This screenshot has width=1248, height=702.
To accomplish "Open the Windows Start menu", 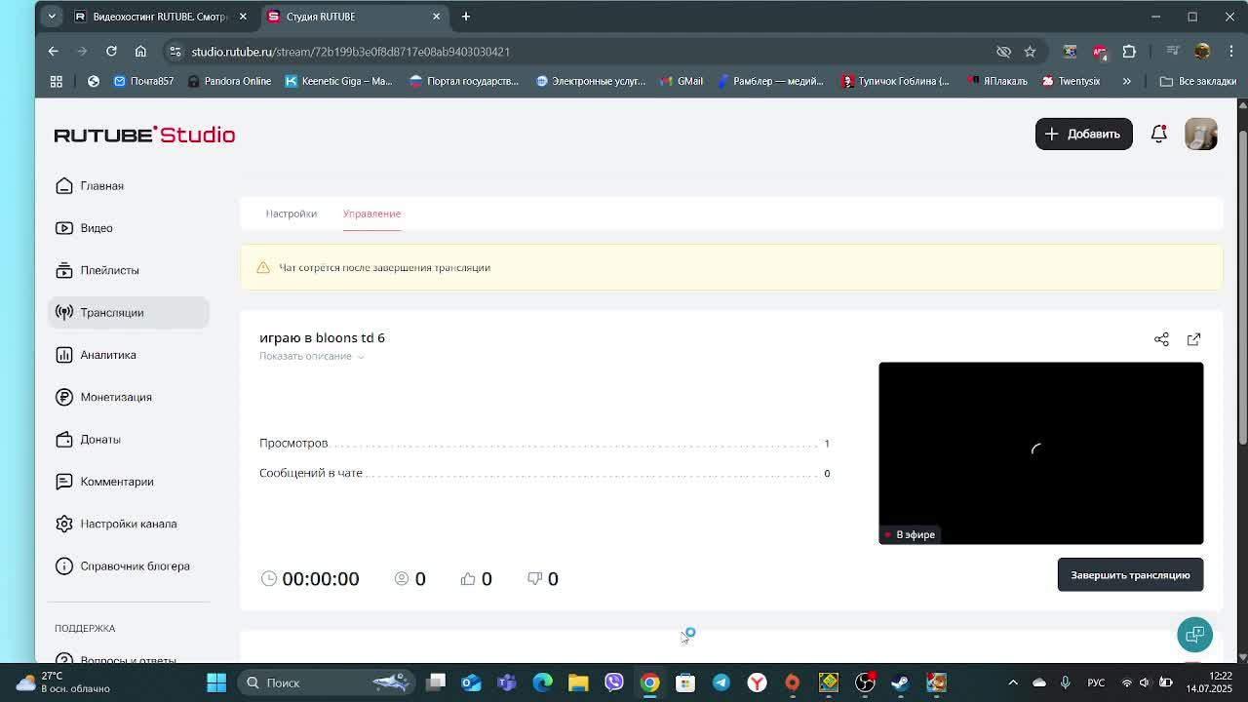I will point(216,682).
